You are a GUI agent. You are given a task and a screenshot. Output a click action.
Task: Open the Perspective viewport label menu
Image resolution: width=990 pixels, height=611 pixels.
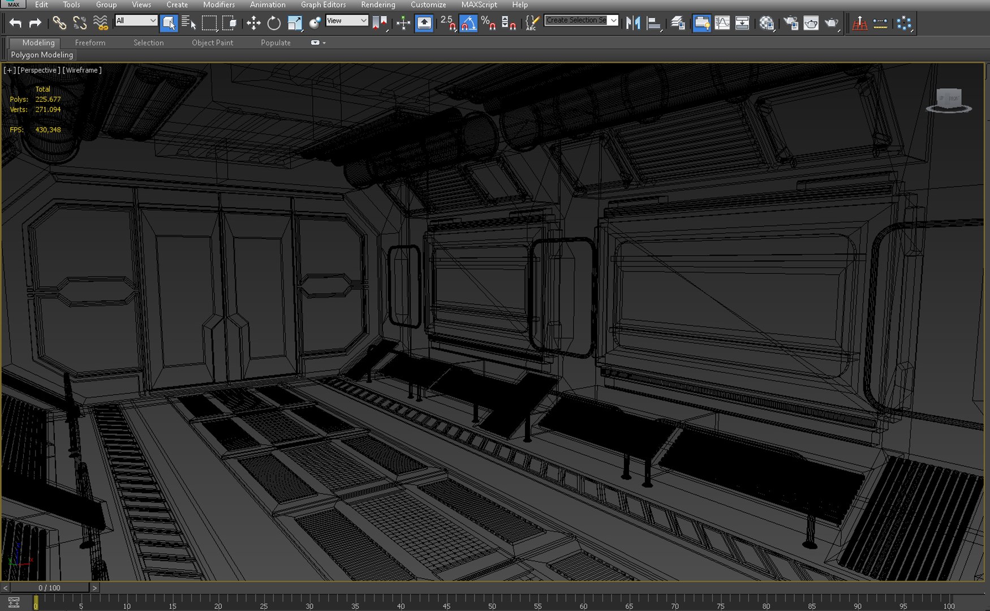tap(38, 70)
